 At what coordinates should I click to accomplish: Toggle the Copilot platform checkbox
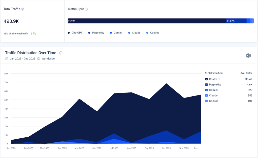[x=206, y=101]
